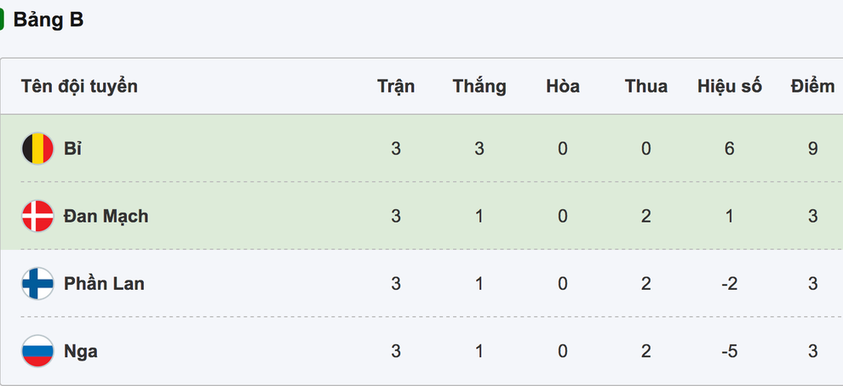Screen dimensions: 843x386
Task: Click the Điểm column header
Action: [x=812, y=87]
